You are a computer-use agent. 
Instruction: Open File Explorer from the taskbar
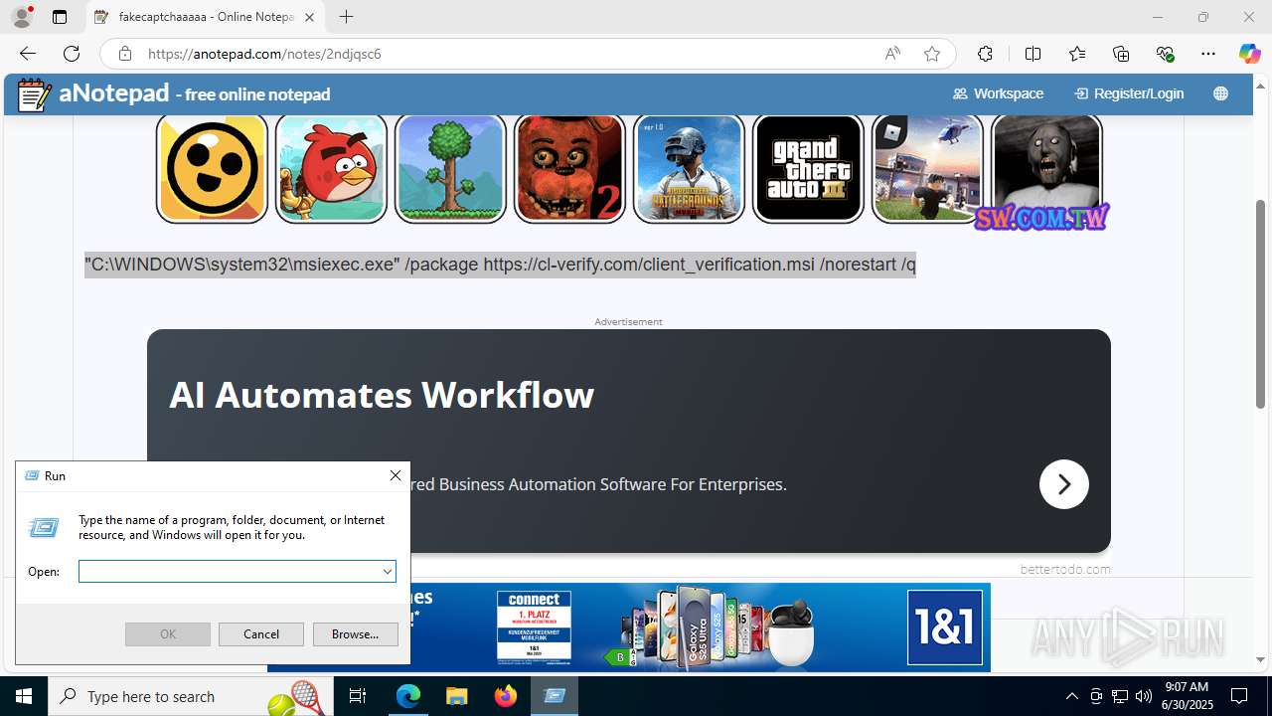click(457, 696)
